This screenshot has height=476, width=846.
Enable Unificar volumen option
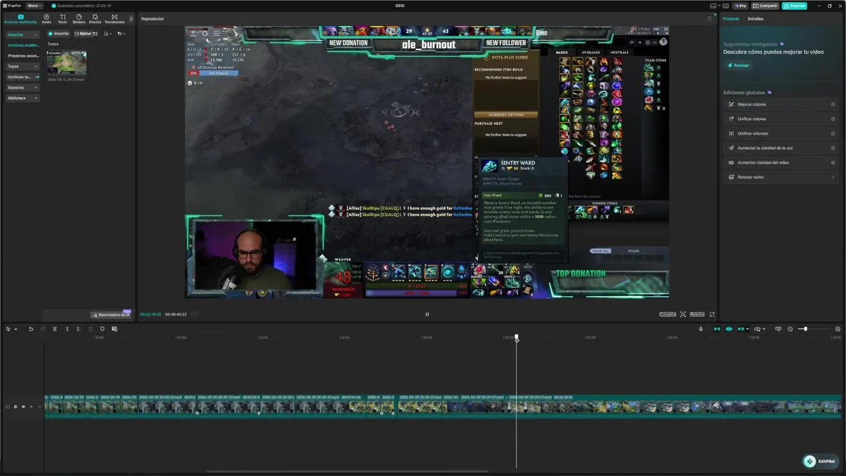coord(833,134)
